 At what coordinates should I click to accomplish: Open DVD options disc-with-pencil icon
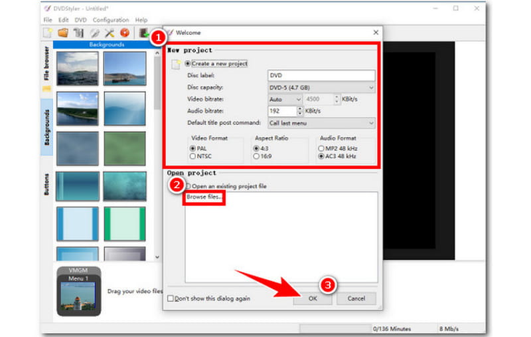[x=94, y=33]
